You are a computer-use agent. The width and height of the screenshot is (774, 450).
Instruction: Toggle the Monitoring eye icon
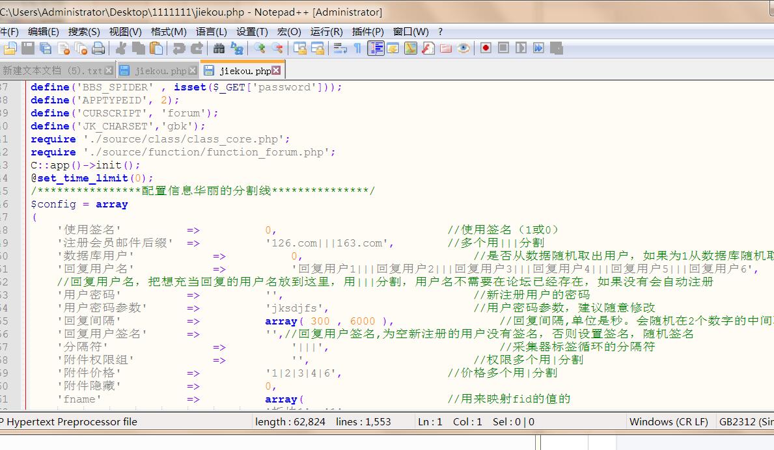pos(463,48)
